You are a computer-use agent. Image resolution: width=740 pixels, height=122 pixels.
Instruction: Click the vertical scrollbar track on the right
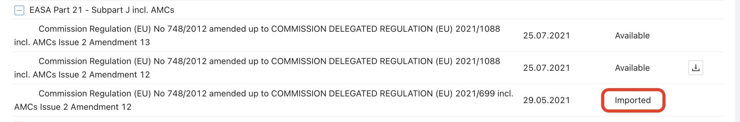(x=738, y=61)
